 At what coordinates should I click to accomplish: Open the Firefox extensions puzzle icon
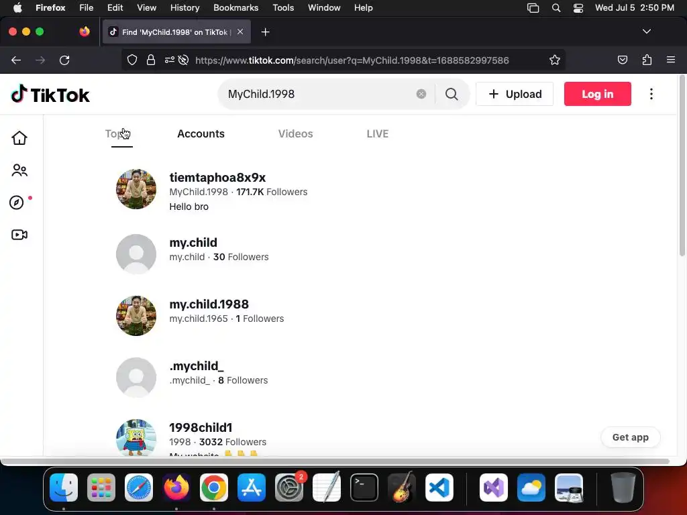click(647, 60)
